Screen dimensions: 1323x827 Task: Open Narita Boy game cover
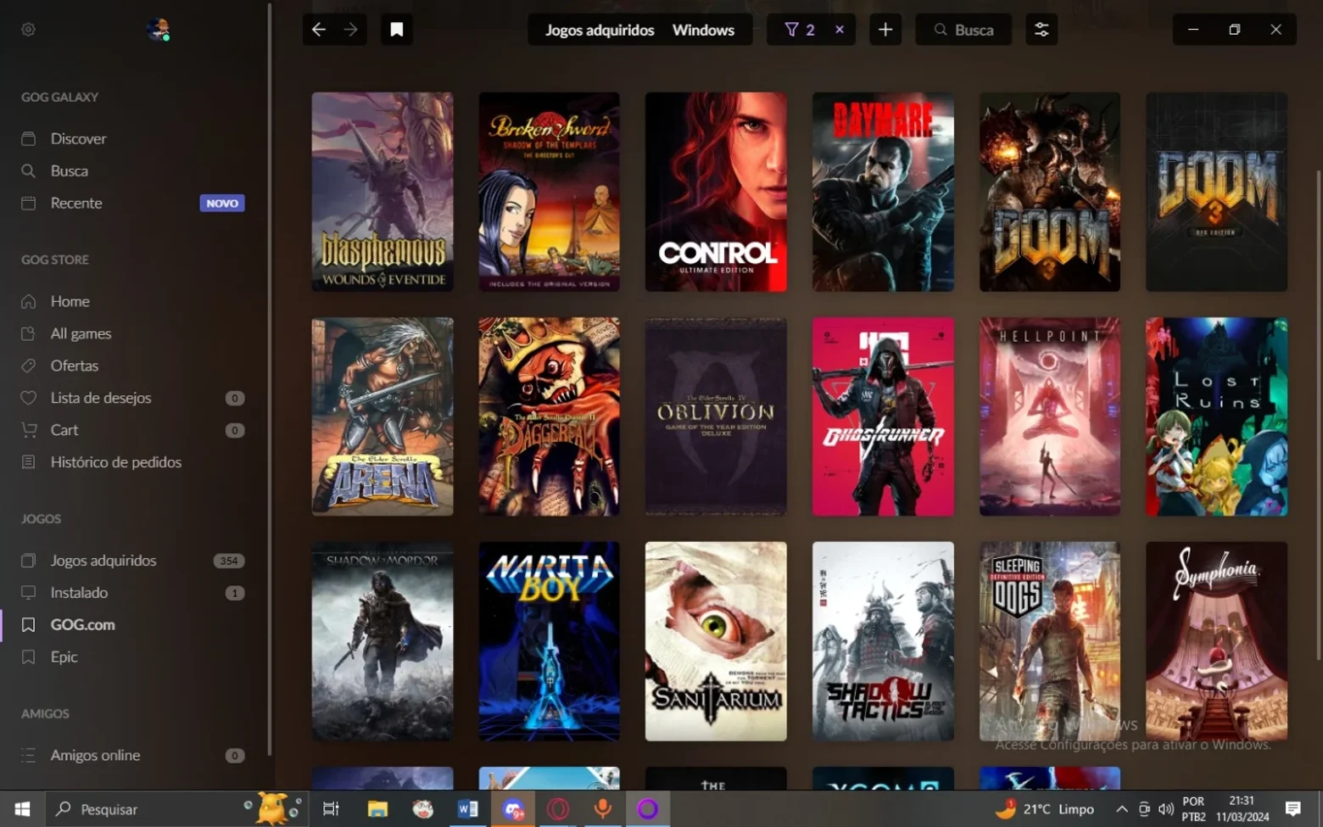[550, 641]
